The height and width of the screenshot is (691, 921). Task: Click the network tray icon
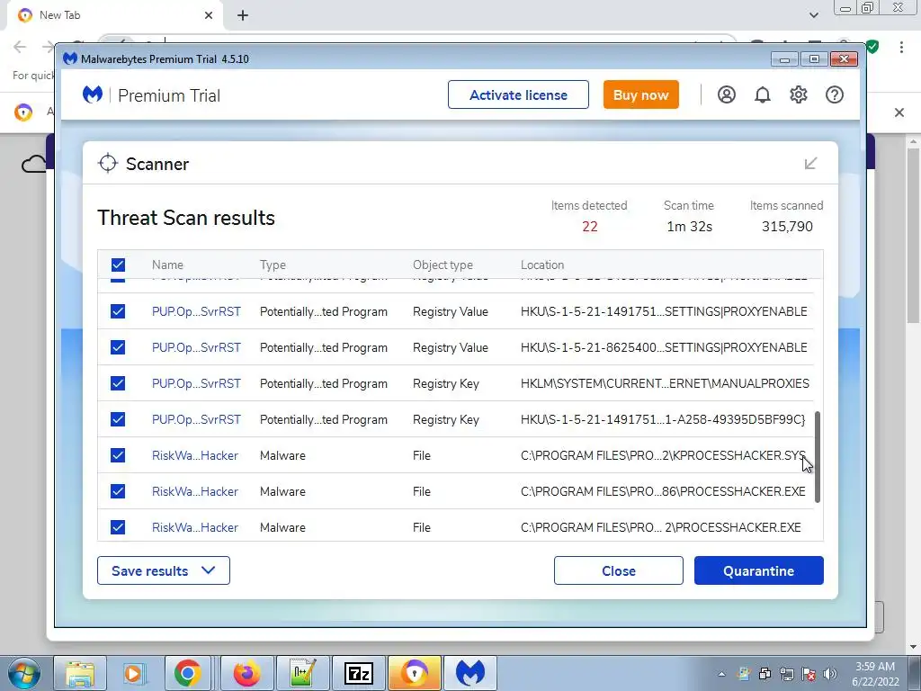[786, 674]
